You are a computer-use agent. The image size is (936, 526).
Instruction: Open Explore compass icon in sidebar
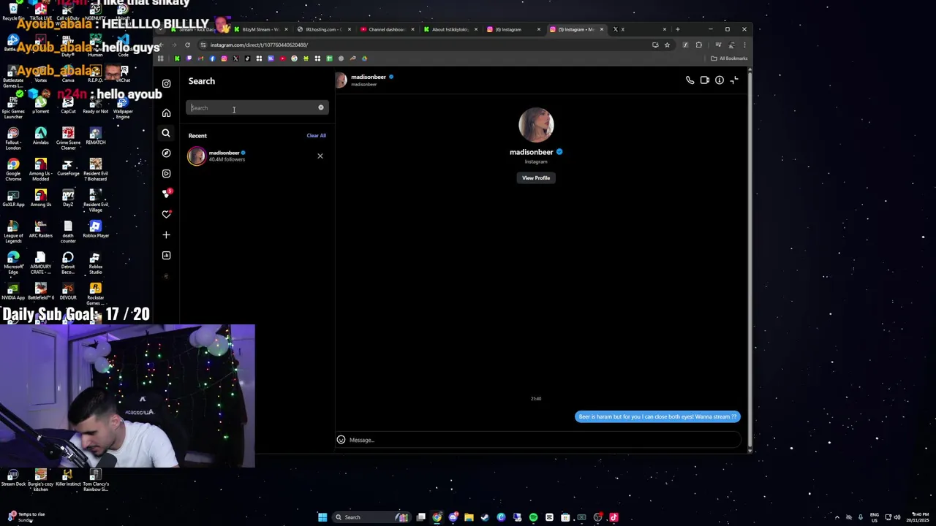click(166, 153)
